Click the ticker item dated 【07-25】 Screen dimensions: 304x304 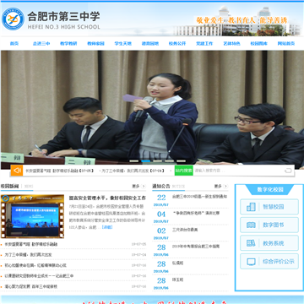click(x=60, y=171)
